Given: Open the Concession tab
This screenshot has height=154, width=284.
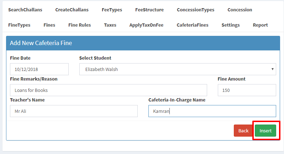Looking at the screenshot, I should (x=240, y=10).
